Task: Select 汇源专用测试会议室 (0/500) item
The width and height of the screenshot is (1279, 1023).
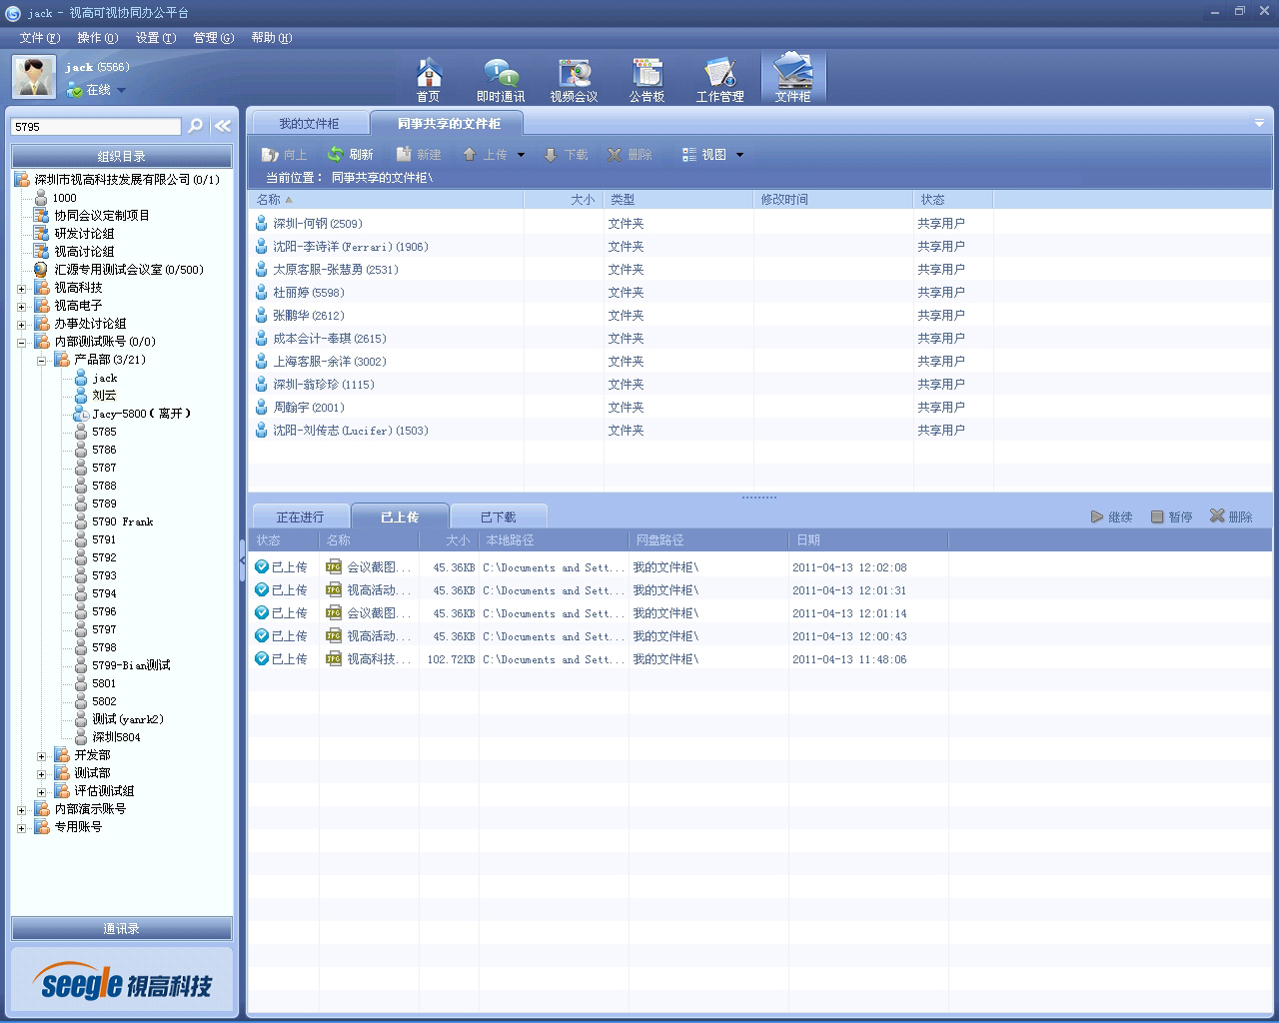Action: 118,270
